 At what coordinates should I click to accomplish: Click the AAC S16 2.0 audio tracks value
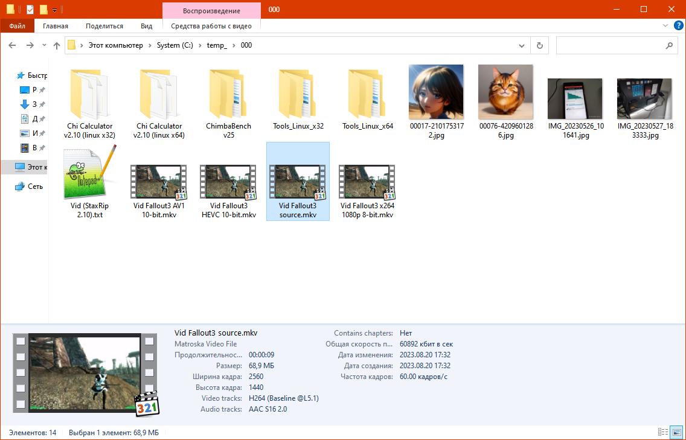[x=268, y=409]
